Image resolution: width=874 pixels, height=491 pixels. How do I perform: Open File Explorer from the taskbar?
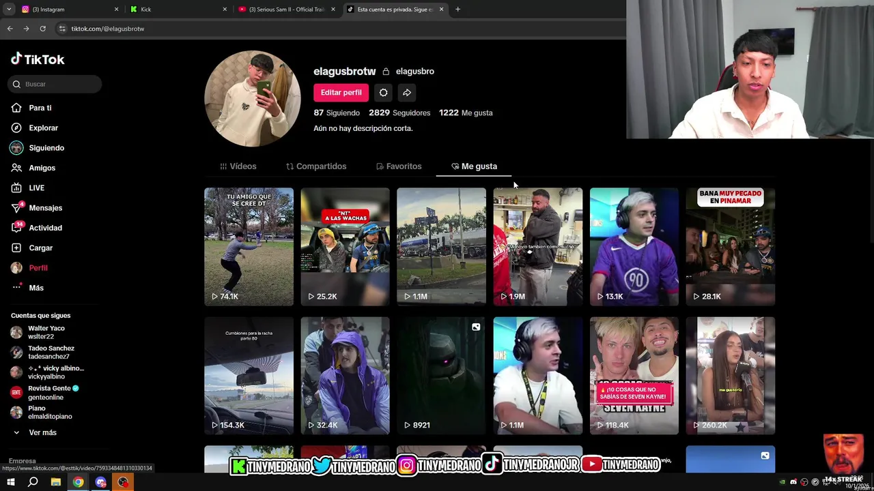coord(56,482)
